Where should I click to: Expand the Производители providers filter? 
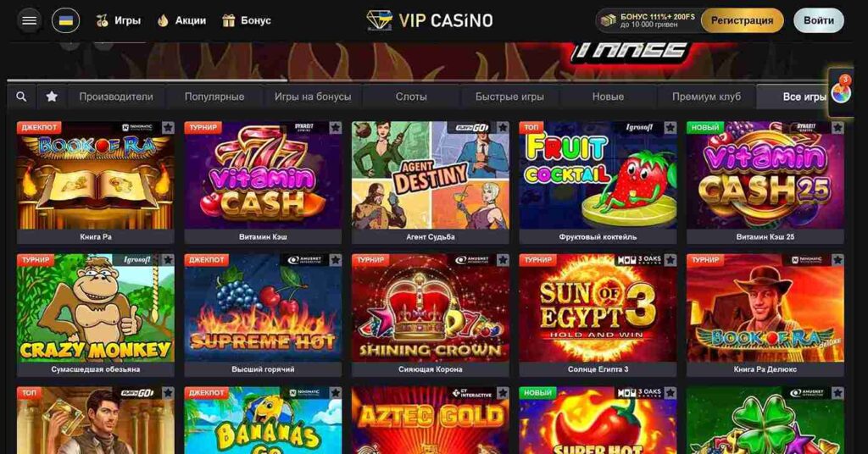tap(116, 97)
